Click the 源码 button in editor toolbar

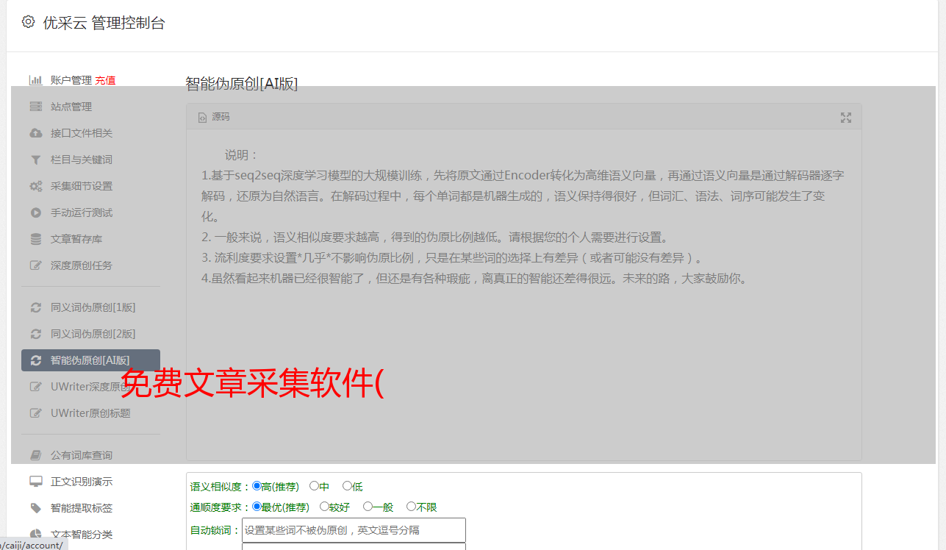pos(214,118)
